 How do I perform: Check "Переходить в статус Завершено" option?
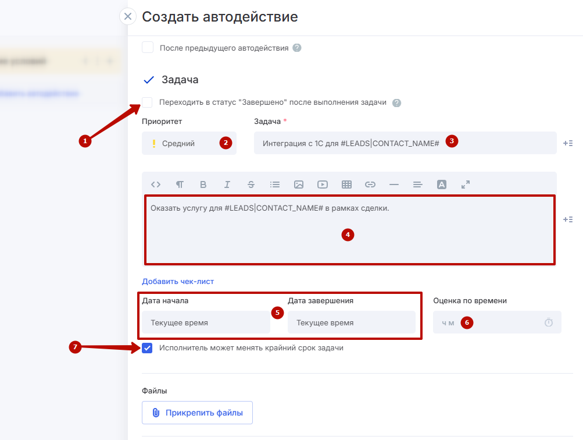tap(148, 102)
